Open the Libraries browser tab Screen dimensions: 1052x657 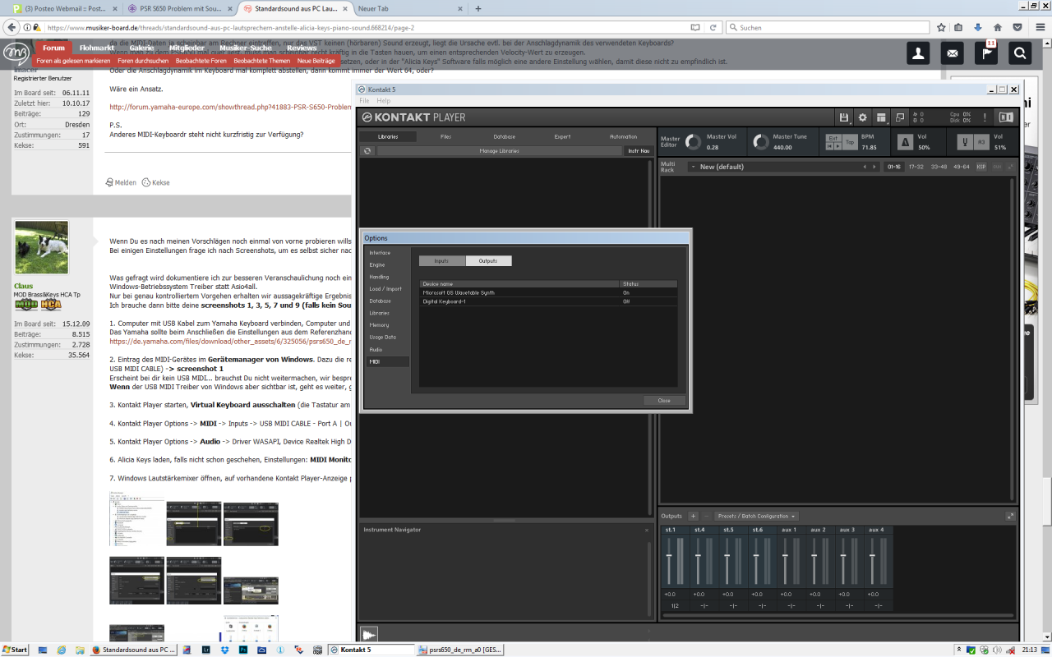388,137
